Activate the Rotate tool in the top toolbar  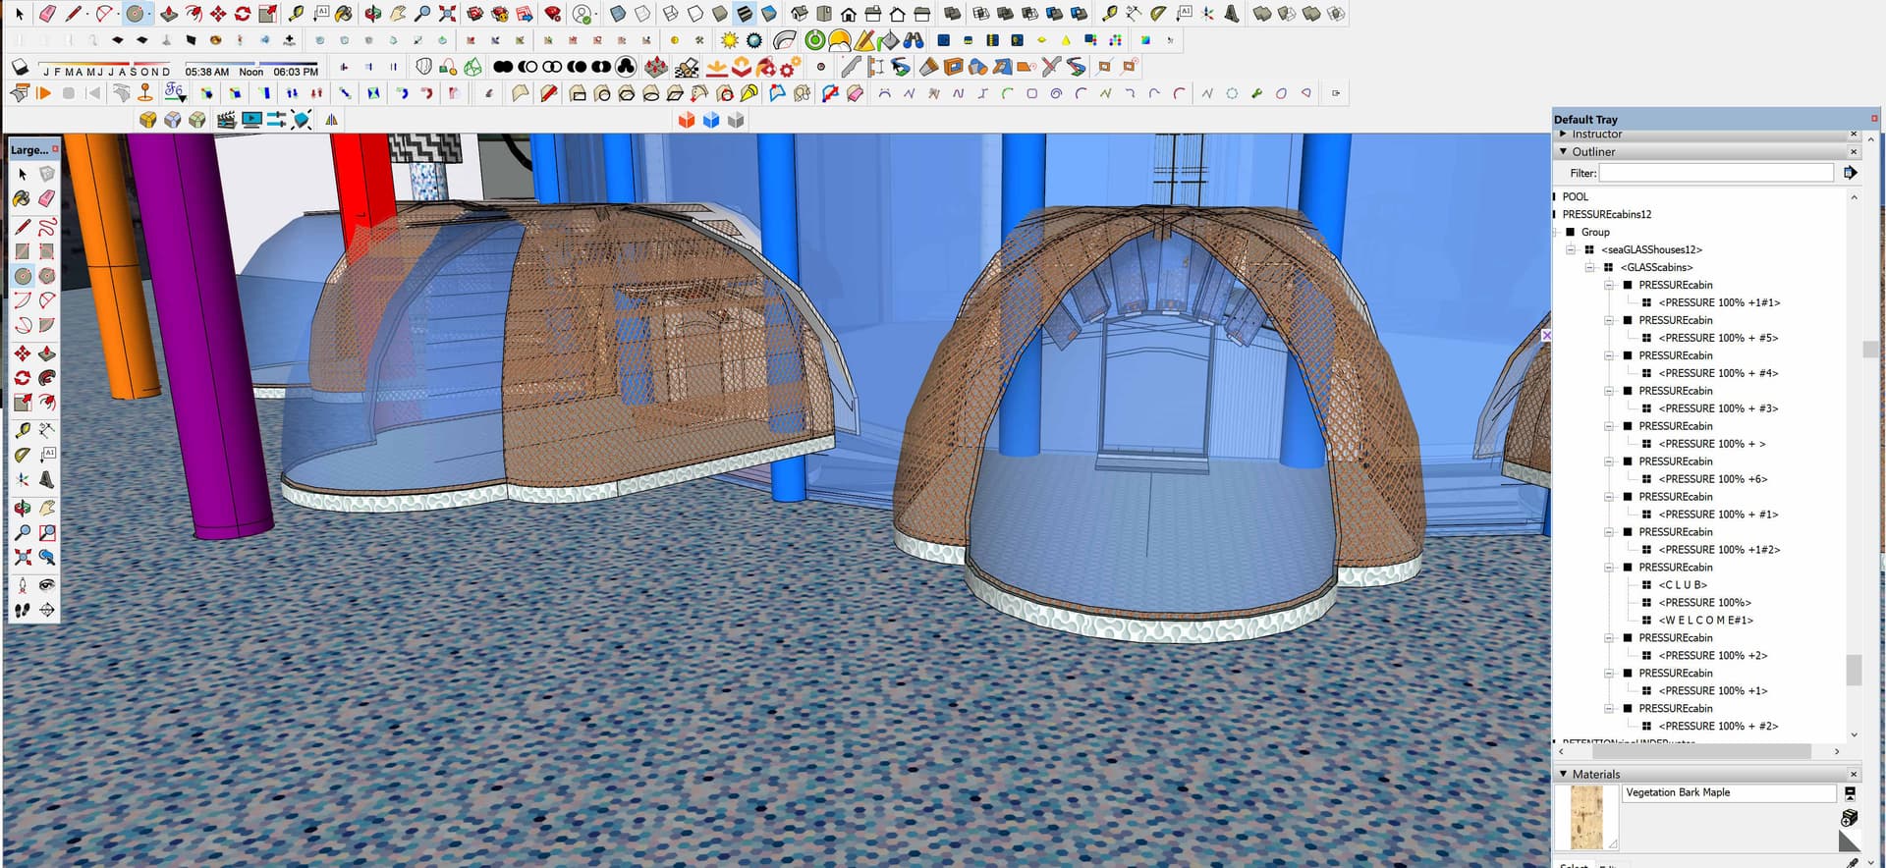[243, 14]
